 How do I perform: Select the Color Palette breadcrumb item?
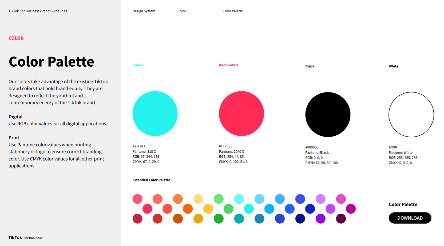[x=233, y=11]
